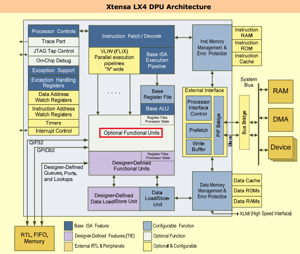
Task: Select the VLIW (FLIX) parallel pipelines block
Action: click(x=114, y=60)
